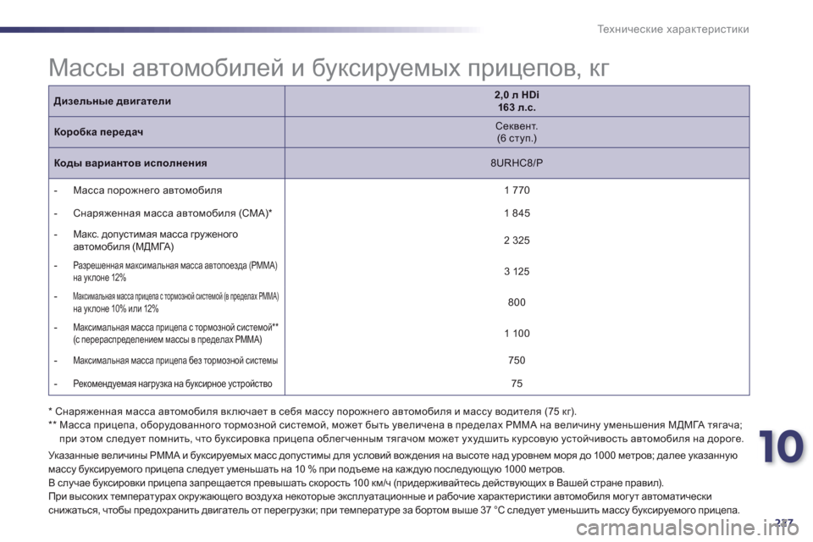The height and width of the screenshot is (542, 813).
Task: Click the value '3 125'
Action: (x=517, y=271)
